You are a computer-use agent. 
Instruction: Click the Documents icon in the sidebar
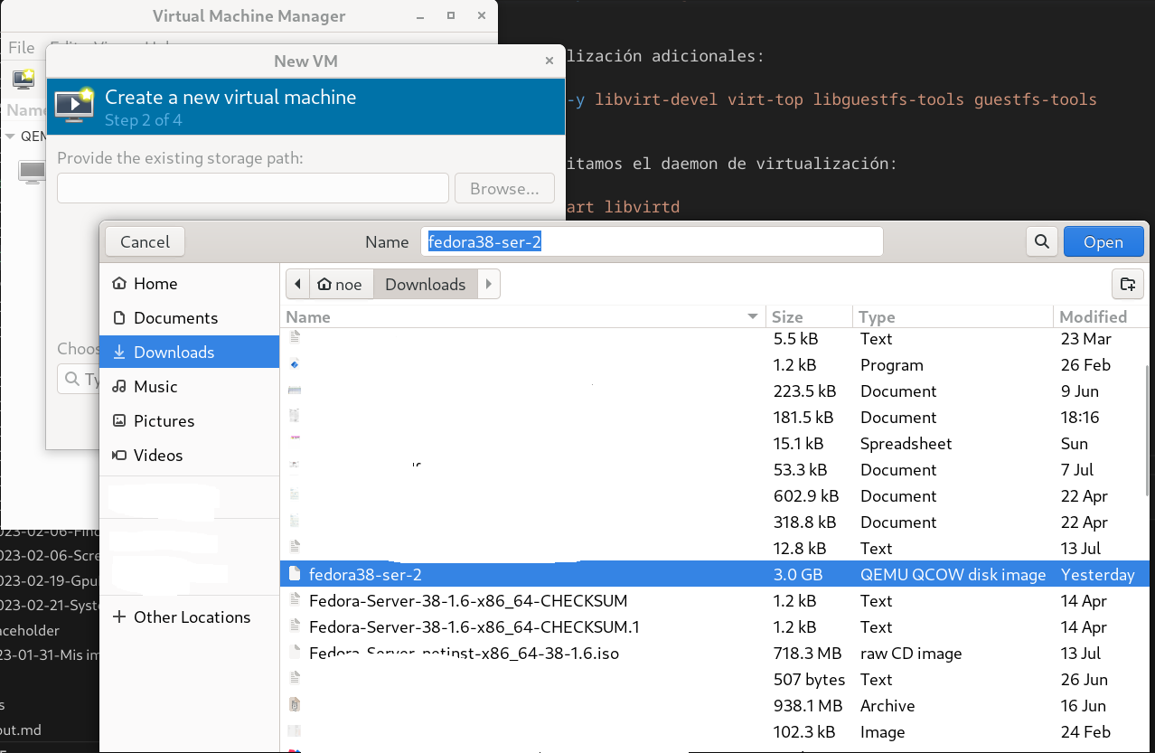tap(119, 318)
